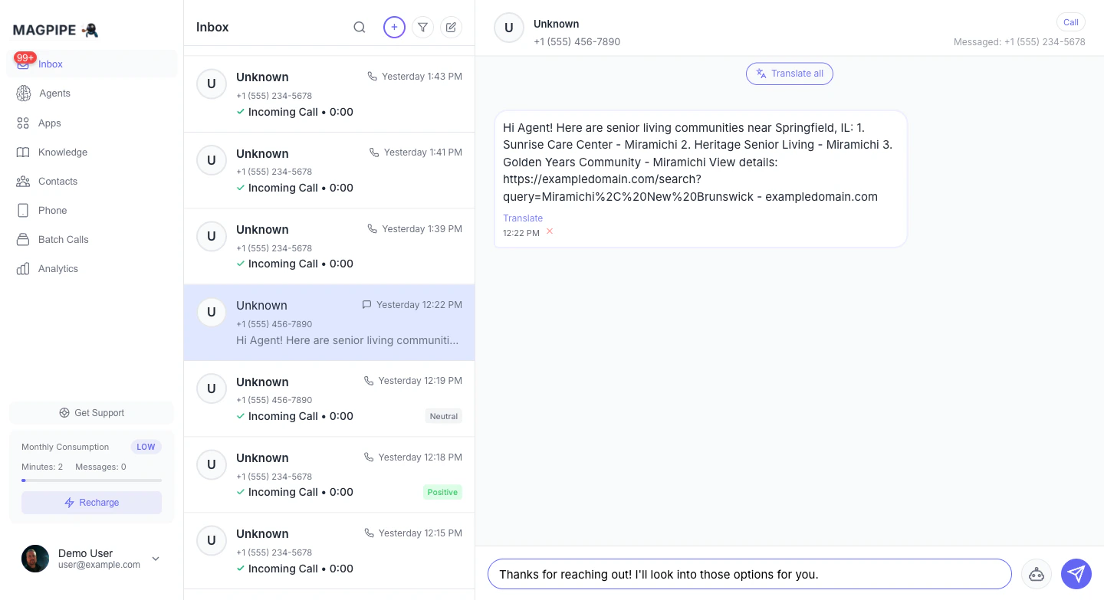Open the Inbox sidebar item

coord(92,64)
